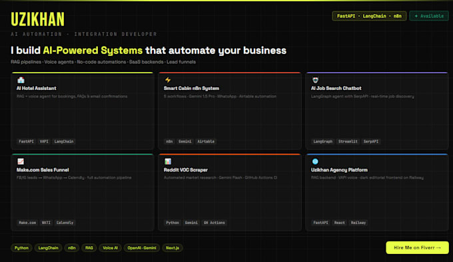The height and width of the screenshot is (262, 453).
Task: Click the robot icon on AI Job Search Chatbot card
Action: [x=315, y=80]
